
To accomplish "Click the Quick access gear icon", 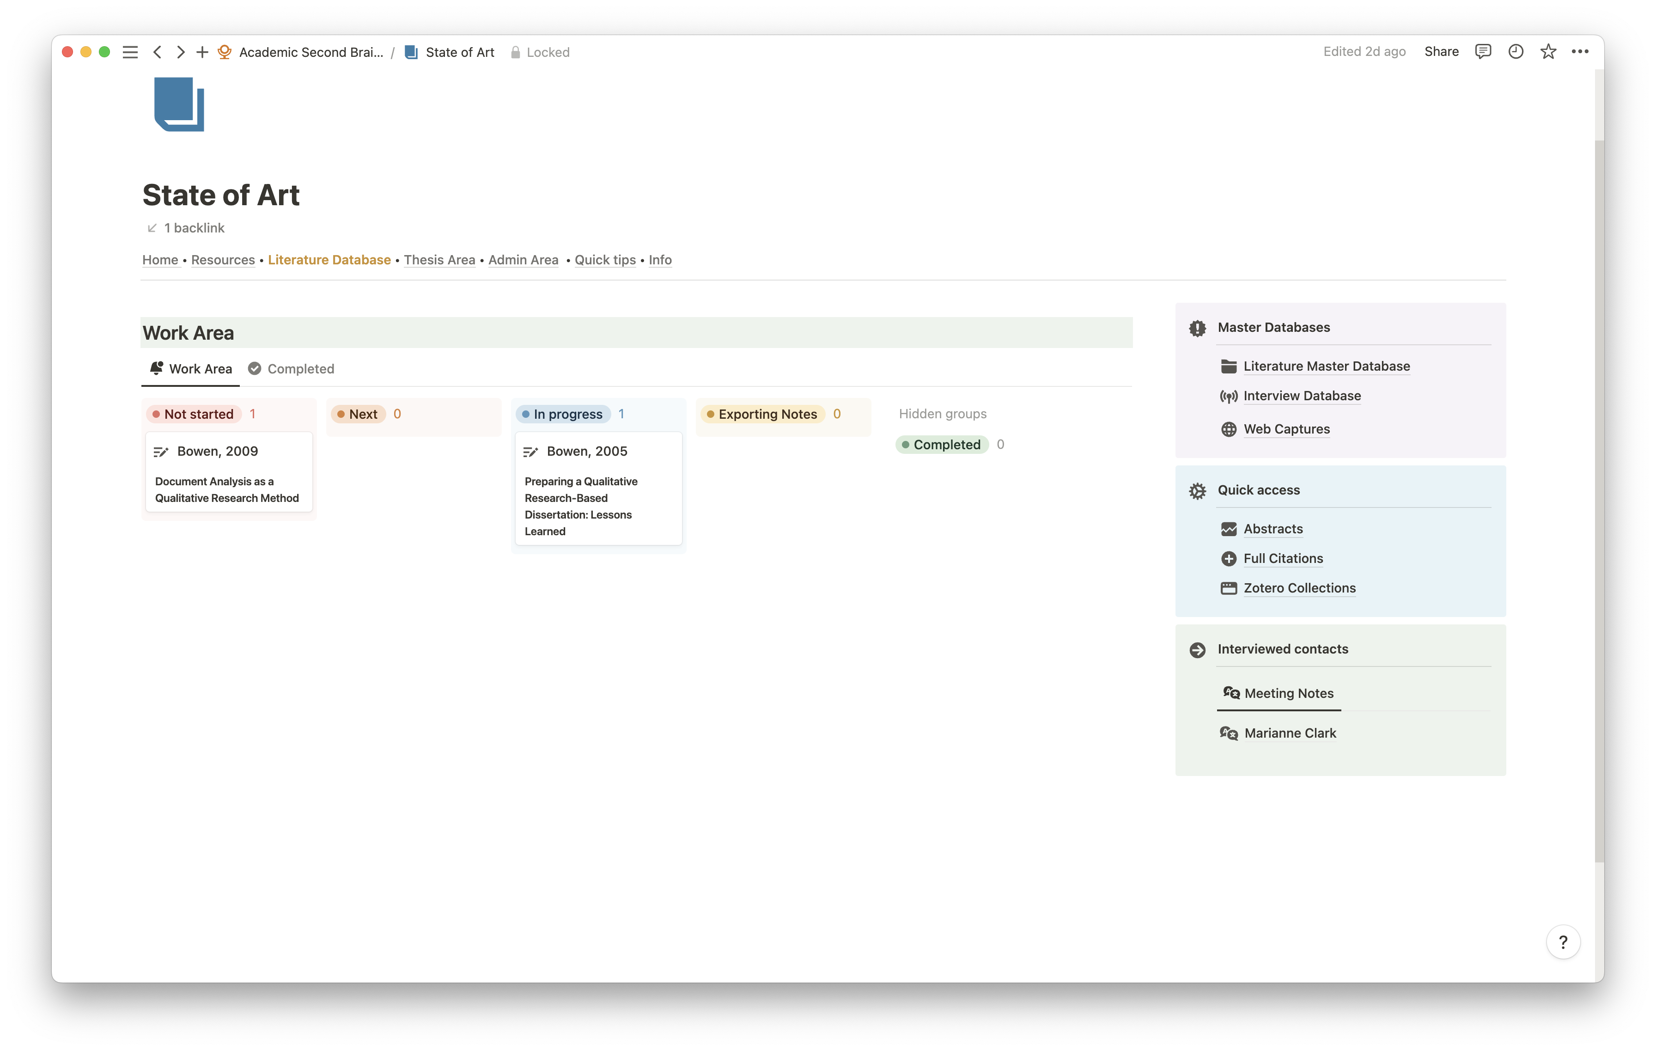I will coord(1197,491).
